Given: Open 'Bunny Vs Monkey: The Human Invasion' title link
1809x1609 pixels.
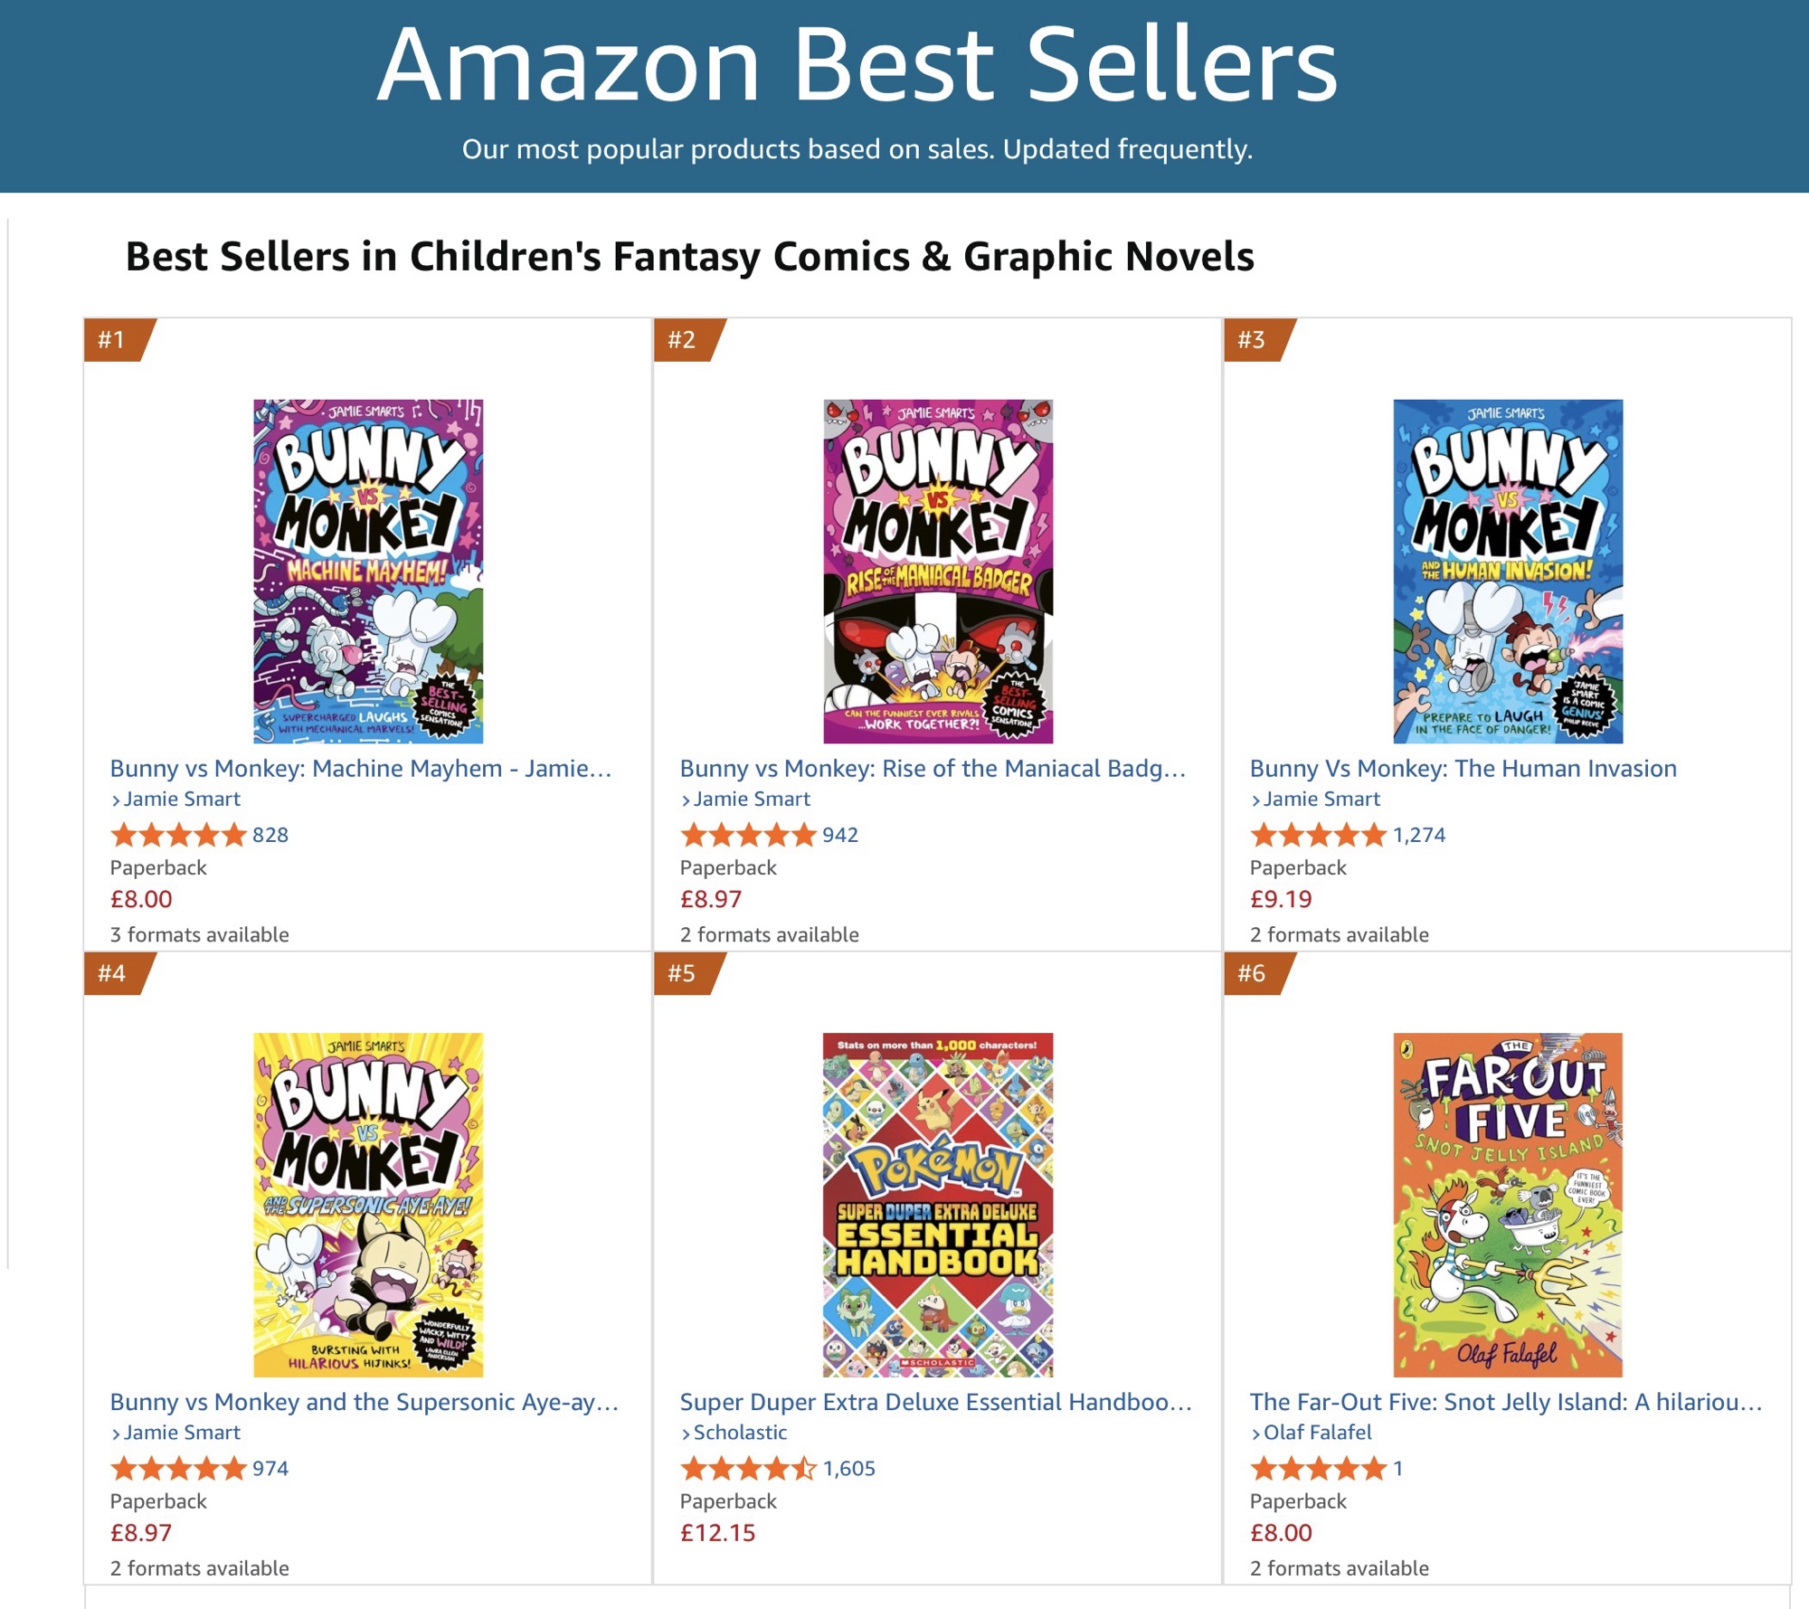Looking at the screenshot, I should [1463, 769].
